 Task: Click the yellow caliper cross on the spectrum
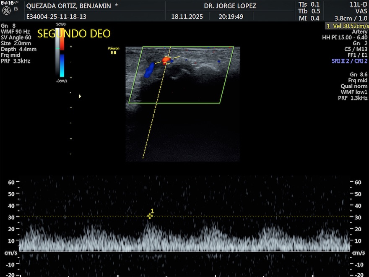(150, 216)
